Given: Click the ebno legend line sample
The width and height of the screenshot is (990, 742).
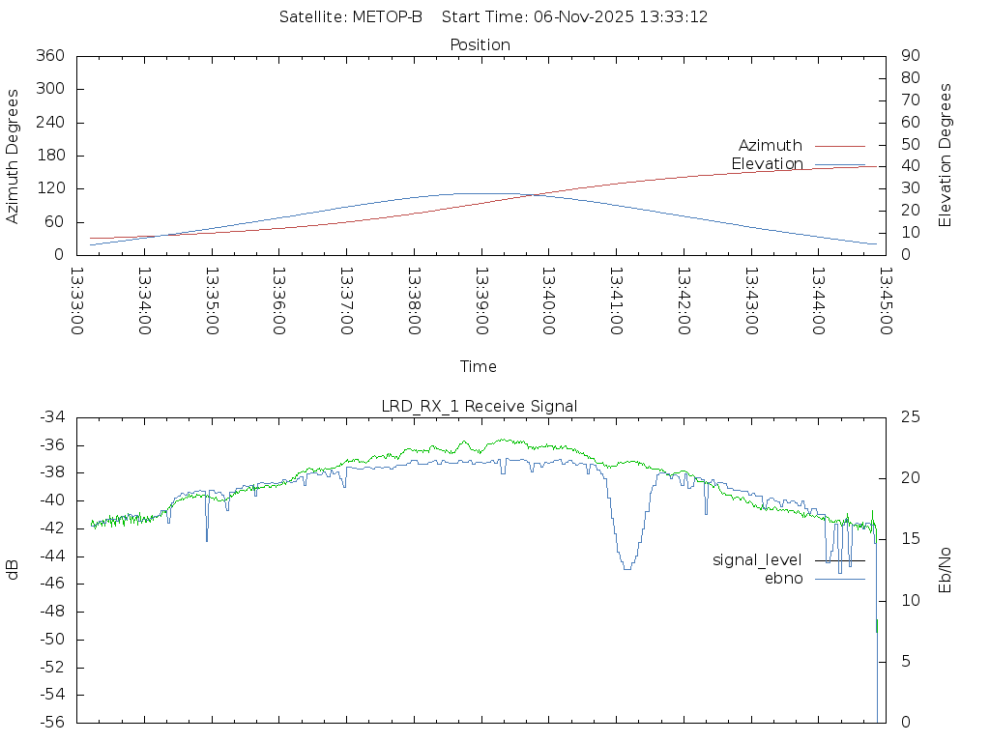Looking at the screenshot, I should [x=839, y=579].
